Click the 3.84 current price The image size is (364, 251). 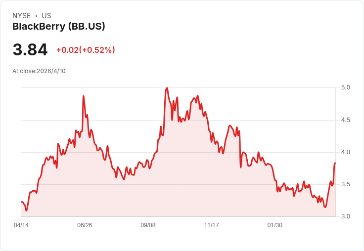pyautogui.click(x=30, y=49)
